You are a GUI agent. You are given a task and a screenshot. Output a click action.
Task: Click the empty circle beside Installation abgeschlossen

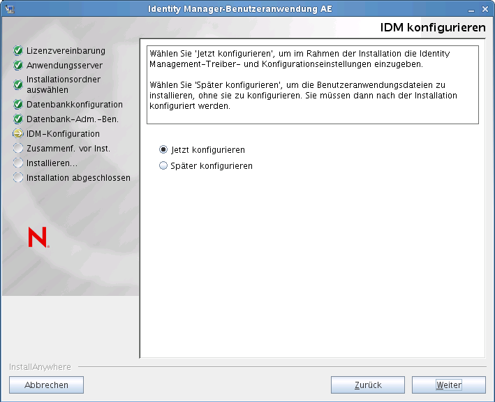coord(18,178)
